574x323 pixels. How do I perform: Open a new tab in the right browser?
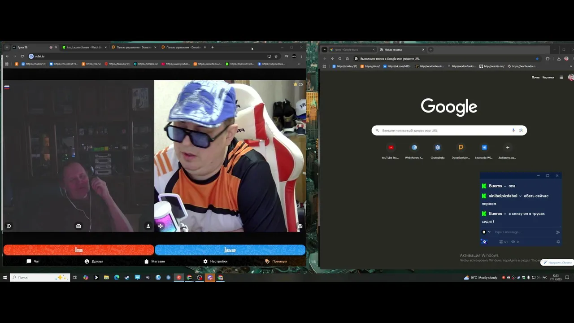430,49
